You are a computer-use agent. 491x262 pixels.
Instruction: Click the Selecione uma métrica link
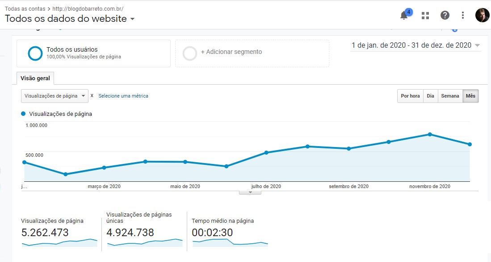point(123,96)
